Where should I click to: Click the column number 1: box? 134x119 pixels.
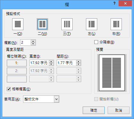(x=17, y=63)
